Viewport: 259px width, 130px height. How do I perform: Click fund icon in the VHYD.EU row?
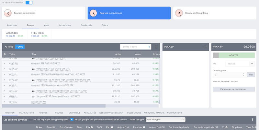tap(33, 80)
